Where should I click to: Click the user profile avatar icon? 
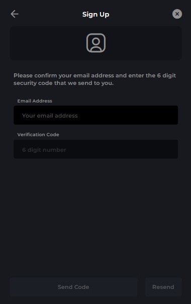click(96, 43)
